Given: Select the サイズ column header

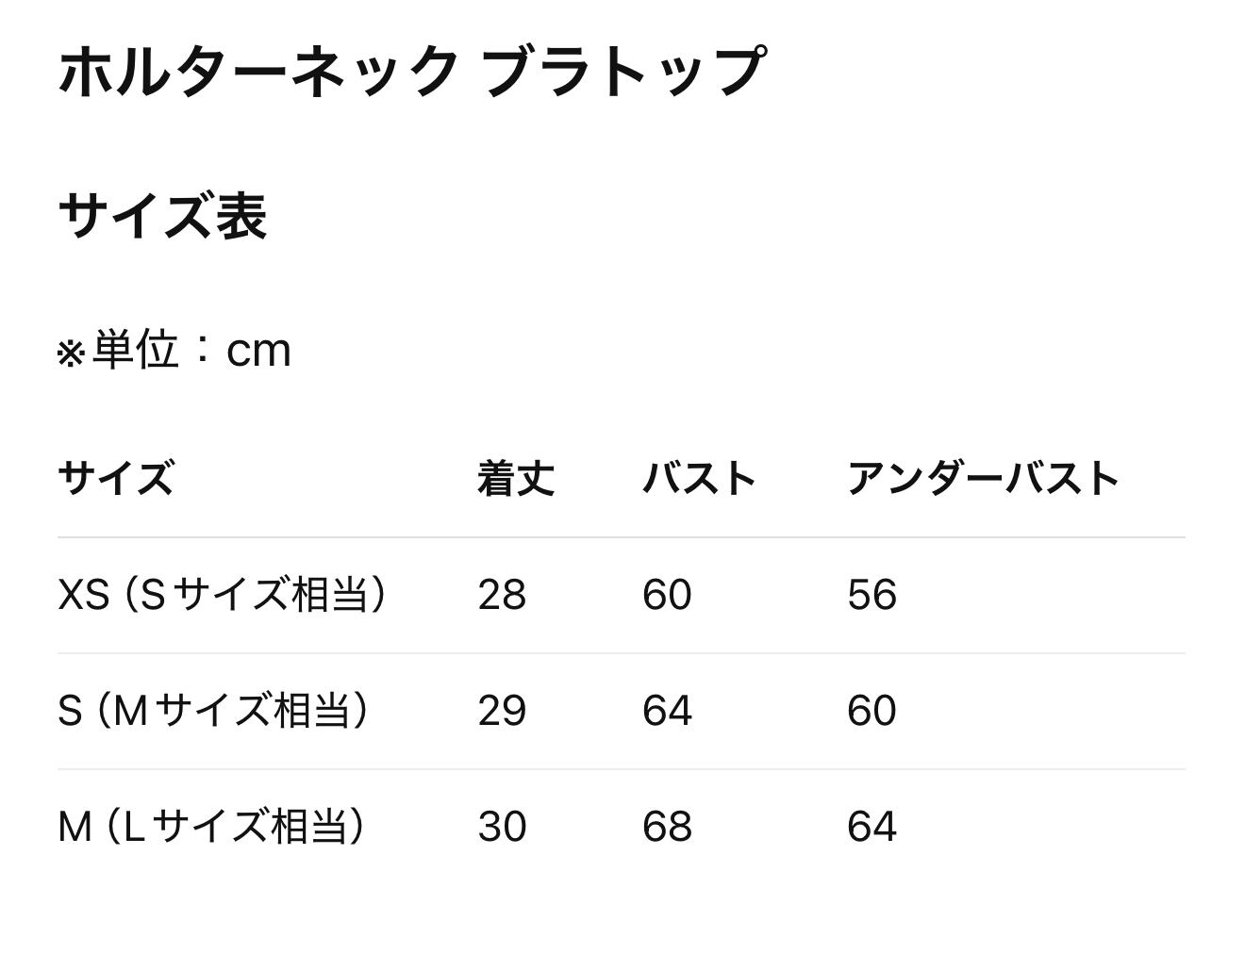Looking at the screenshot, I should pyautogui.click(x=116, y=478).
